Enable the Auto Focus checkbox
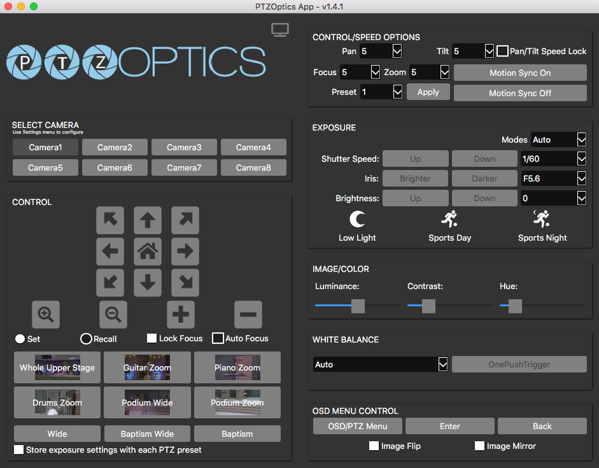 218,338
